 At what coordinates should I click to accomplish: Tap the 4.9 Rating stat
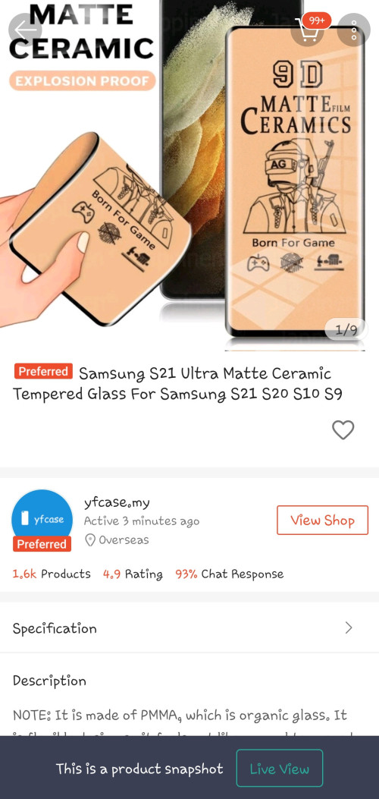click(133, 574)
